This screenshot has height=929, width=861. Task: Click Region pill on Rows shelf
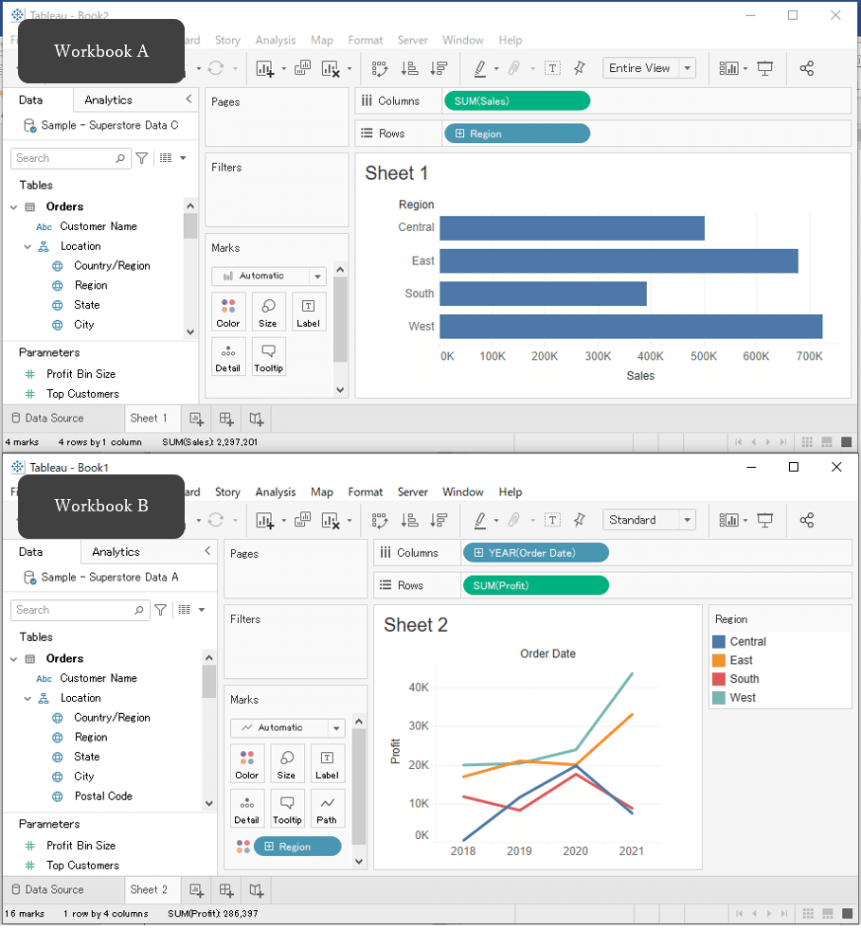coord(517,134)
